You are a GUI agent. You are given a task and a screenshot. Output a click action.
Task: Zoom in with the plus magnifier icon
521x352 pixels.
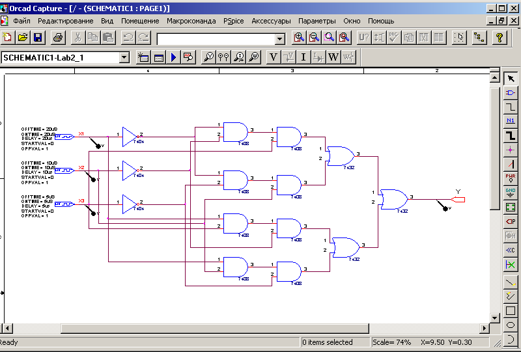(299, 38)
